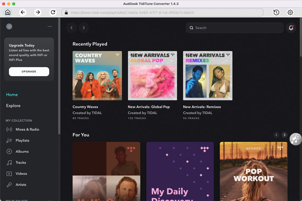Click the '80 TRACKS' label
This screenshot has width=302, height=201.
pyautogui.click(x=81, y=118)
